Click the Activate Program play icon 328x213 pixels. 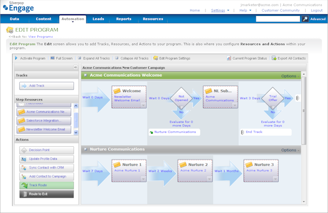pos(16,58)
